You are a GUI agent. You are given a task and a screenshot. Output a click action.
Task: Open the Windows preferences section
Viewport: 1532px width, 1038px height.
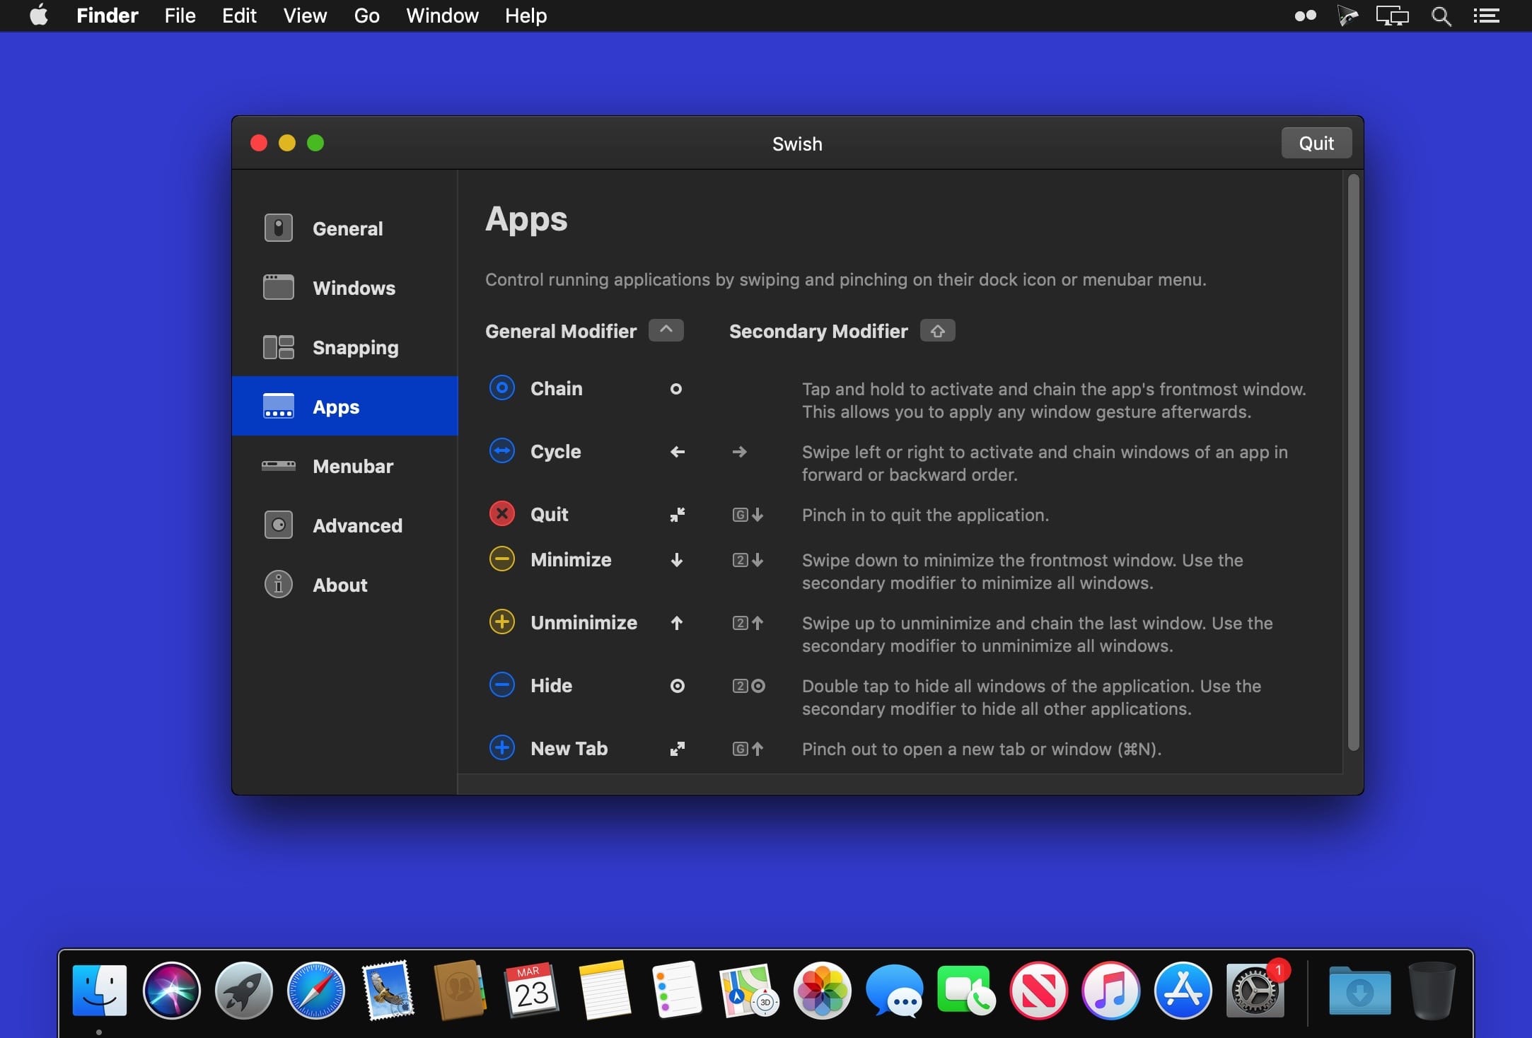[345, 288]
